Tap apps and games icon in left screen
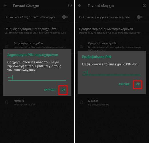 pos(7,47)
